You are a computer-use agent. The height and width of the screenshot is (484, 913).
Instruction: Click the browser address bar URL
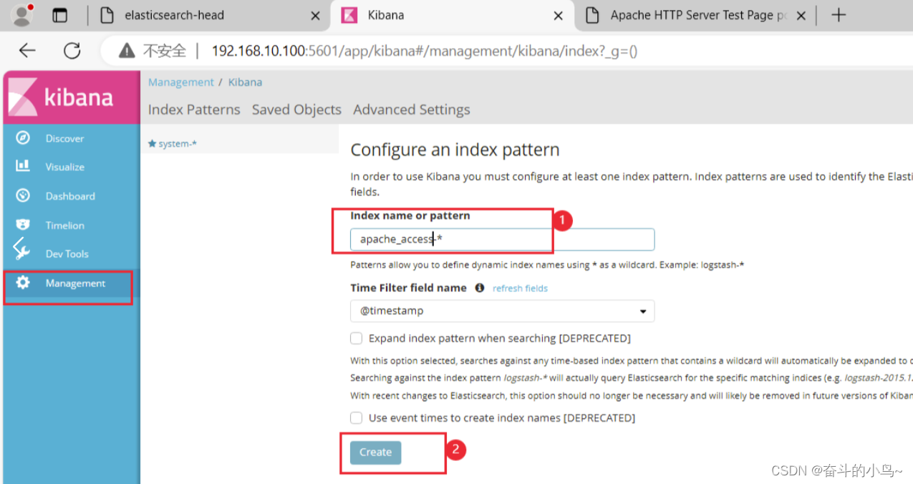[425, 51]
